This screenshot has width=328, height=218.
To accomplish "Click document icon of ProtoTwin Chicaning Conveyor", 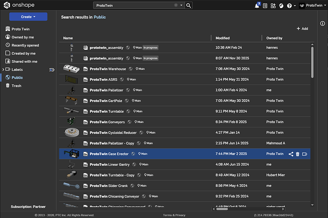I will 86,197.
